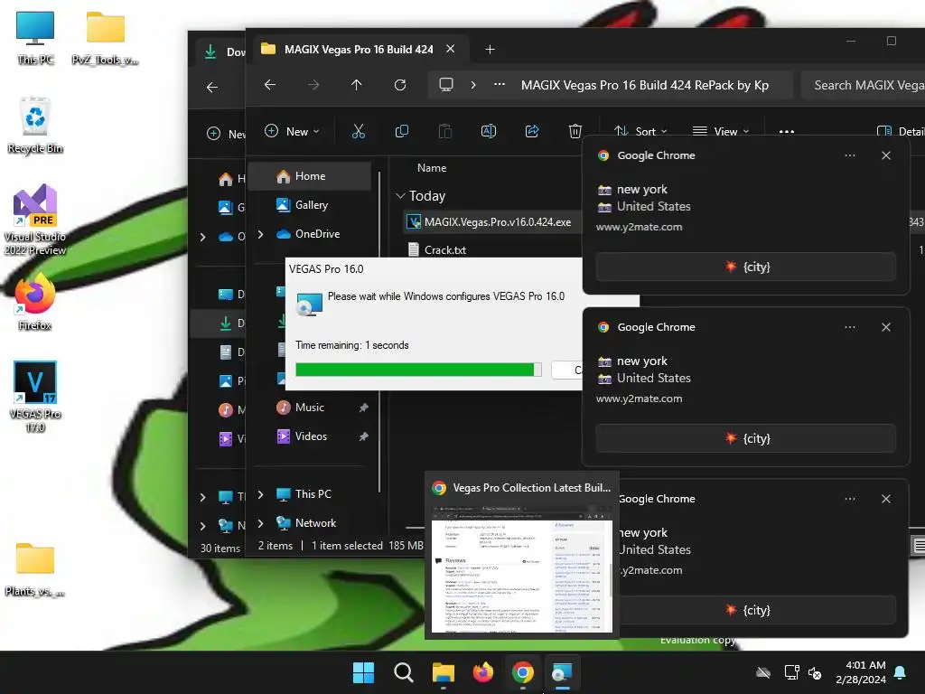This screenshot has height=694, width=925.
Task: Open Windows Start menu
Action: click(363, 672)
